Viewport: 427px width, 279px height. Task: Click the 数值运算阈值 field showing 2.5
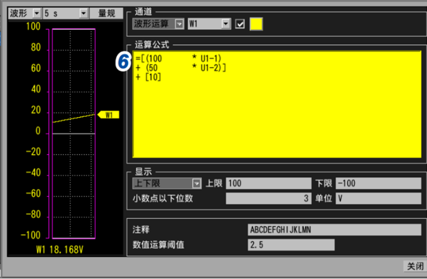pyautogui.click(x=291, y=245)
